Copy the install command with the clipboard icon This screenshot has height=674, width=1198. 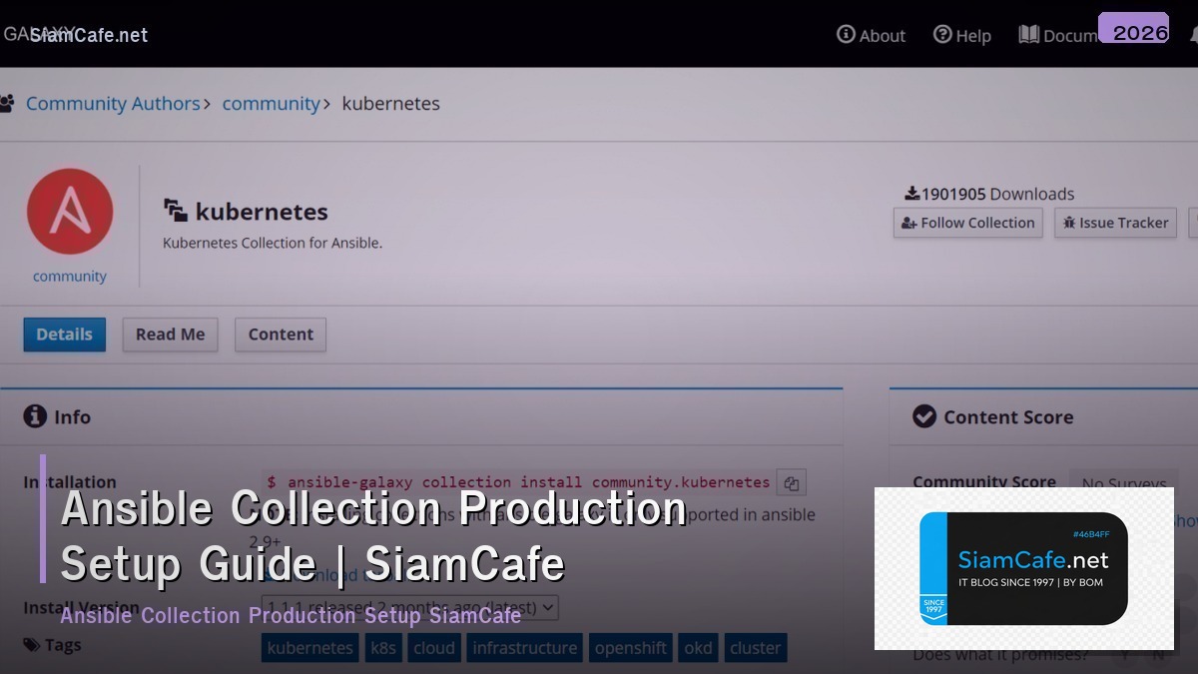click(790, 482)
